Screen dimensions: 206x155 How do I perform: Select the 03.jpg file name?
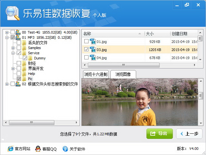coord(102,50)
